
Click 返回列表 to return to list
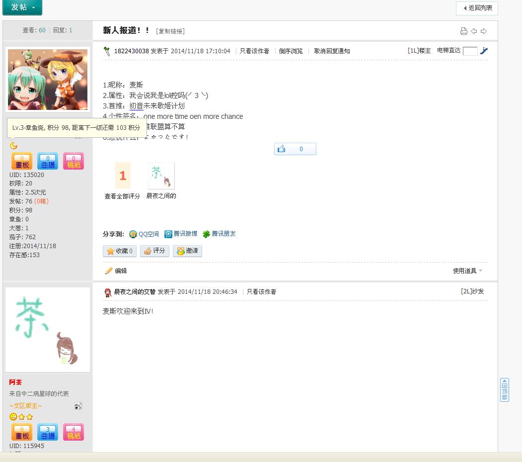tap(477, 8)
